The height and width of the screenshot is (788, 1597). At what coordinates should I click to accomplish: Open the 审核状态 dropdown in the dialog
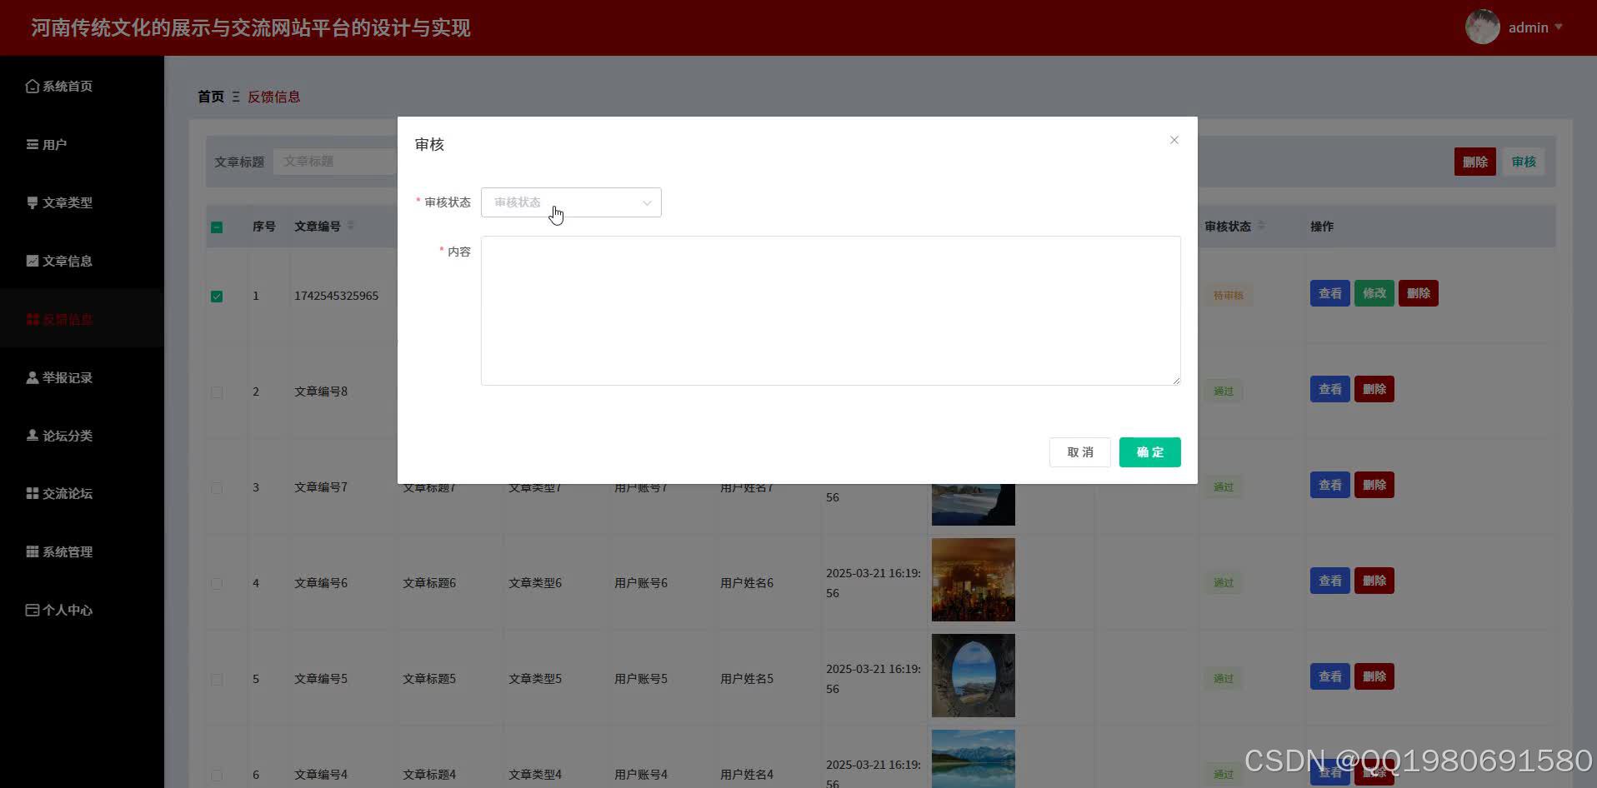pos(571,202)
